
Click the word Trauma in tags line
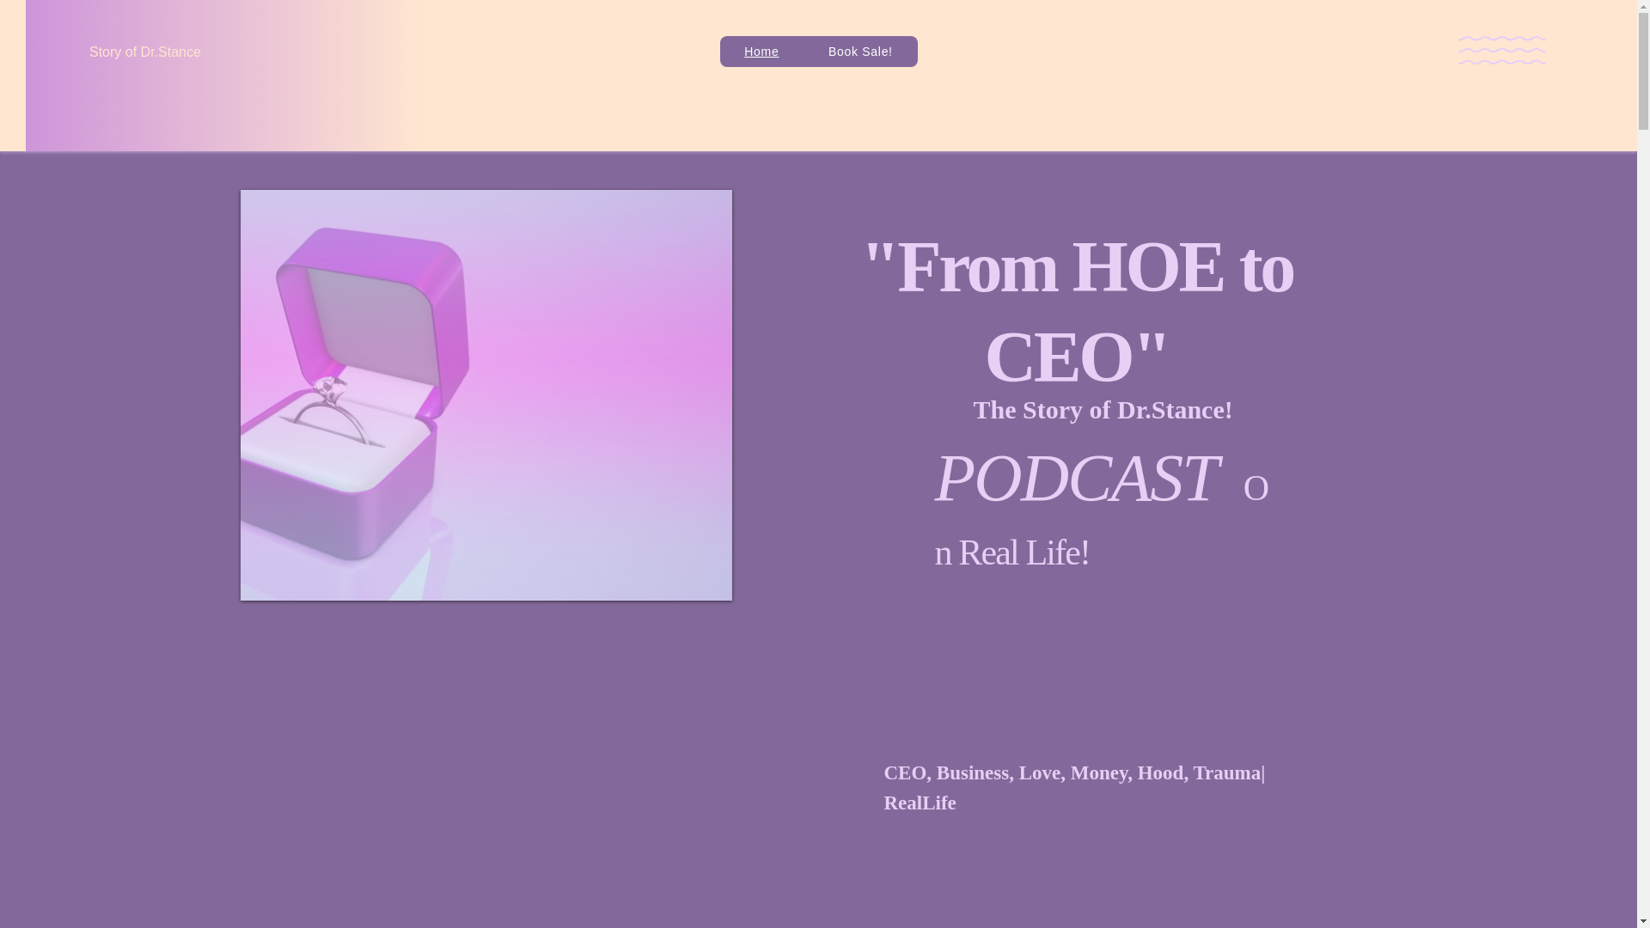[x=1225, y=772]
